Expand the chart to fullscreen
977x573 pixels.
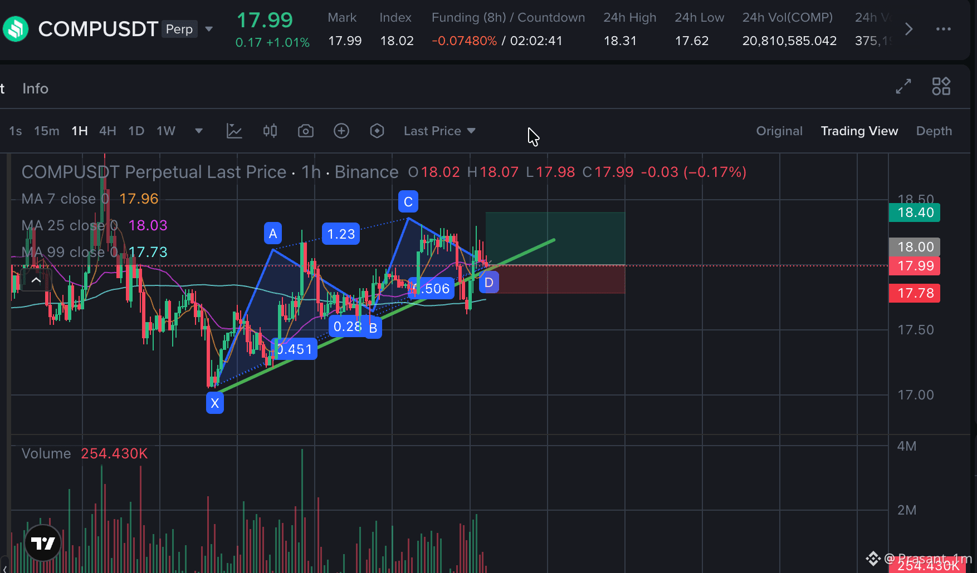coord(903,86)
